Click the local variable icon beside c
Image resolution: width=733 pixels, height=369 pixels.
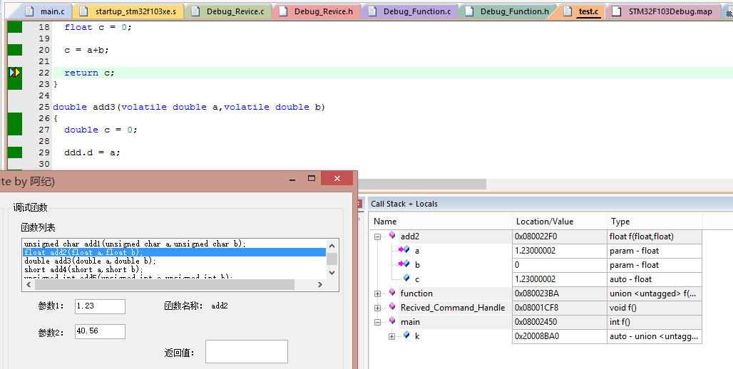click(406, 279)
